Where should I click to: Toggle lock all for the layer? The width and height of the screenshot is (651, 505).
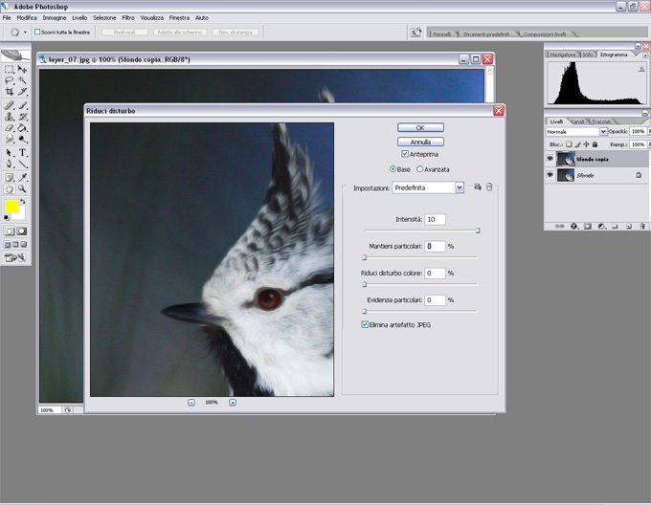595,144
